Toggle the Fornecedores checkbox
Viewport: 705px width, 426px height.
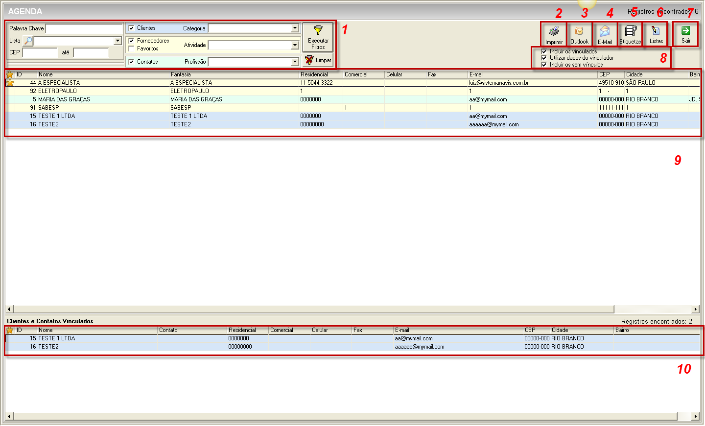[131, 41]
